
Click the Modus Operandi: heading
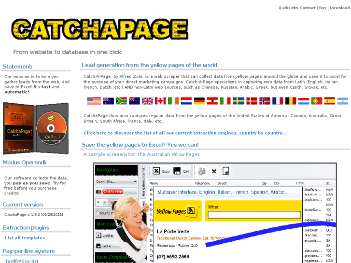[x=25, y=163]
